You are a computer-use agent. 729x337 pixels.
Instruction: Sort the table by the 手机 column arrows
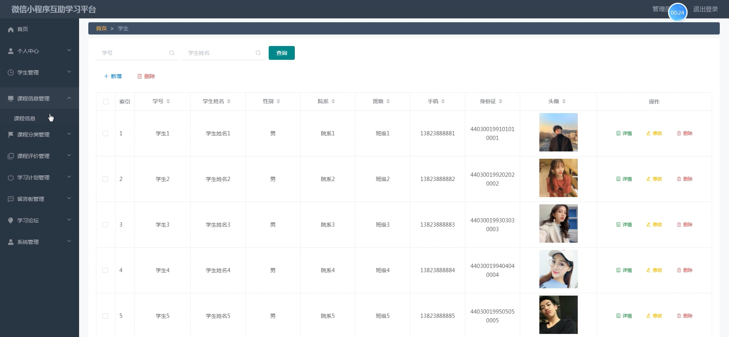(x=443, y=101)
